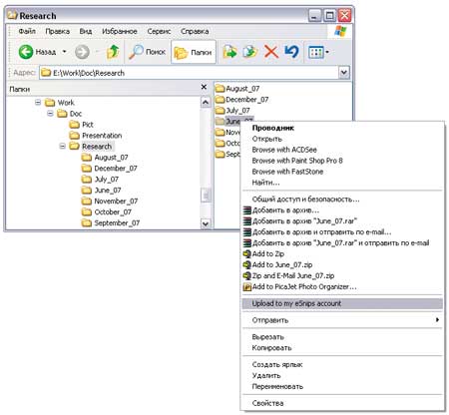Click WinZip Add to Zip entry

click(x=342, y=253)
